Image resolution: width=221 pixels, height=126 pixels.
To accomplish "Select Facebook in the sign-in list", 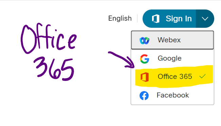I will point(172,95).
